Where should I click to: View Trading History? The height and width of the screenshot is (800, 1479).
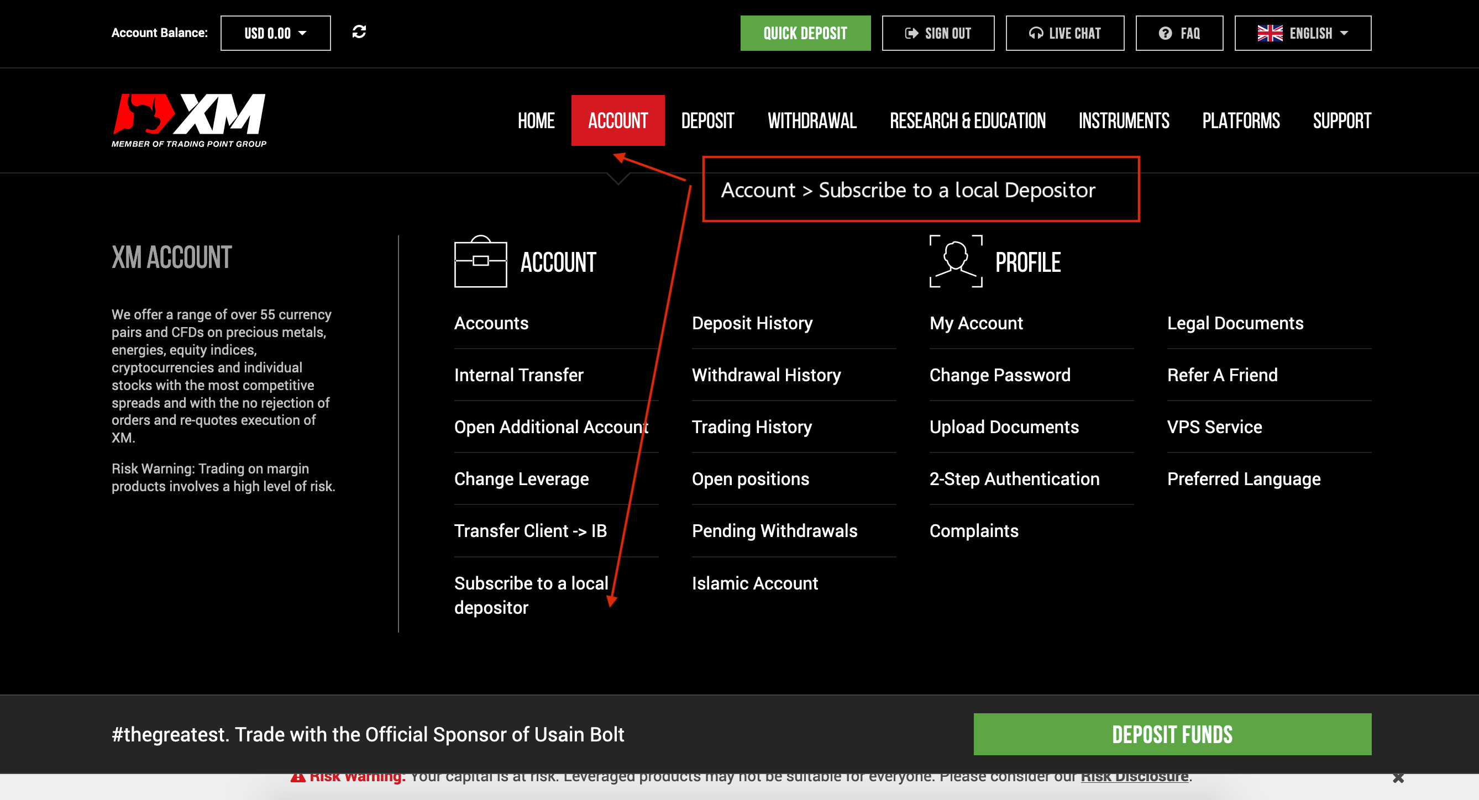click(752, 427)
